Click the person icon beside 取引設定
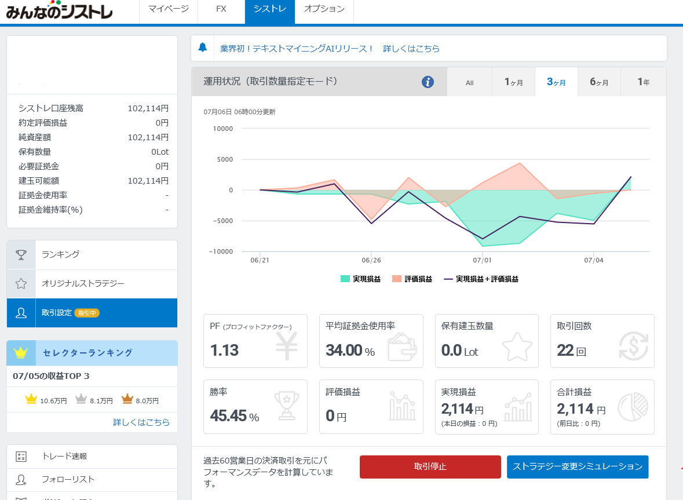 click(x=21, y=313)
